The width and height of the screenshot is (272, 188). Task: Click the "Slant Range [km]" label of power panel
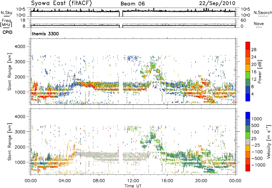pyautogui.click(x=10, y=72)
